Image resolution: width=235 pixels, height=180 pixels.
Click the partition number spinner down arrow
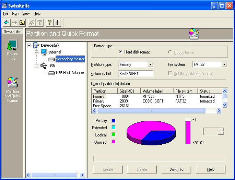pyautogui.click(x=221, y=133)
